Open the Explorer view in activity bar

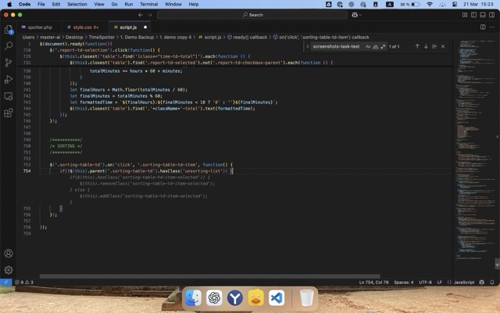[x=9, y=30]
